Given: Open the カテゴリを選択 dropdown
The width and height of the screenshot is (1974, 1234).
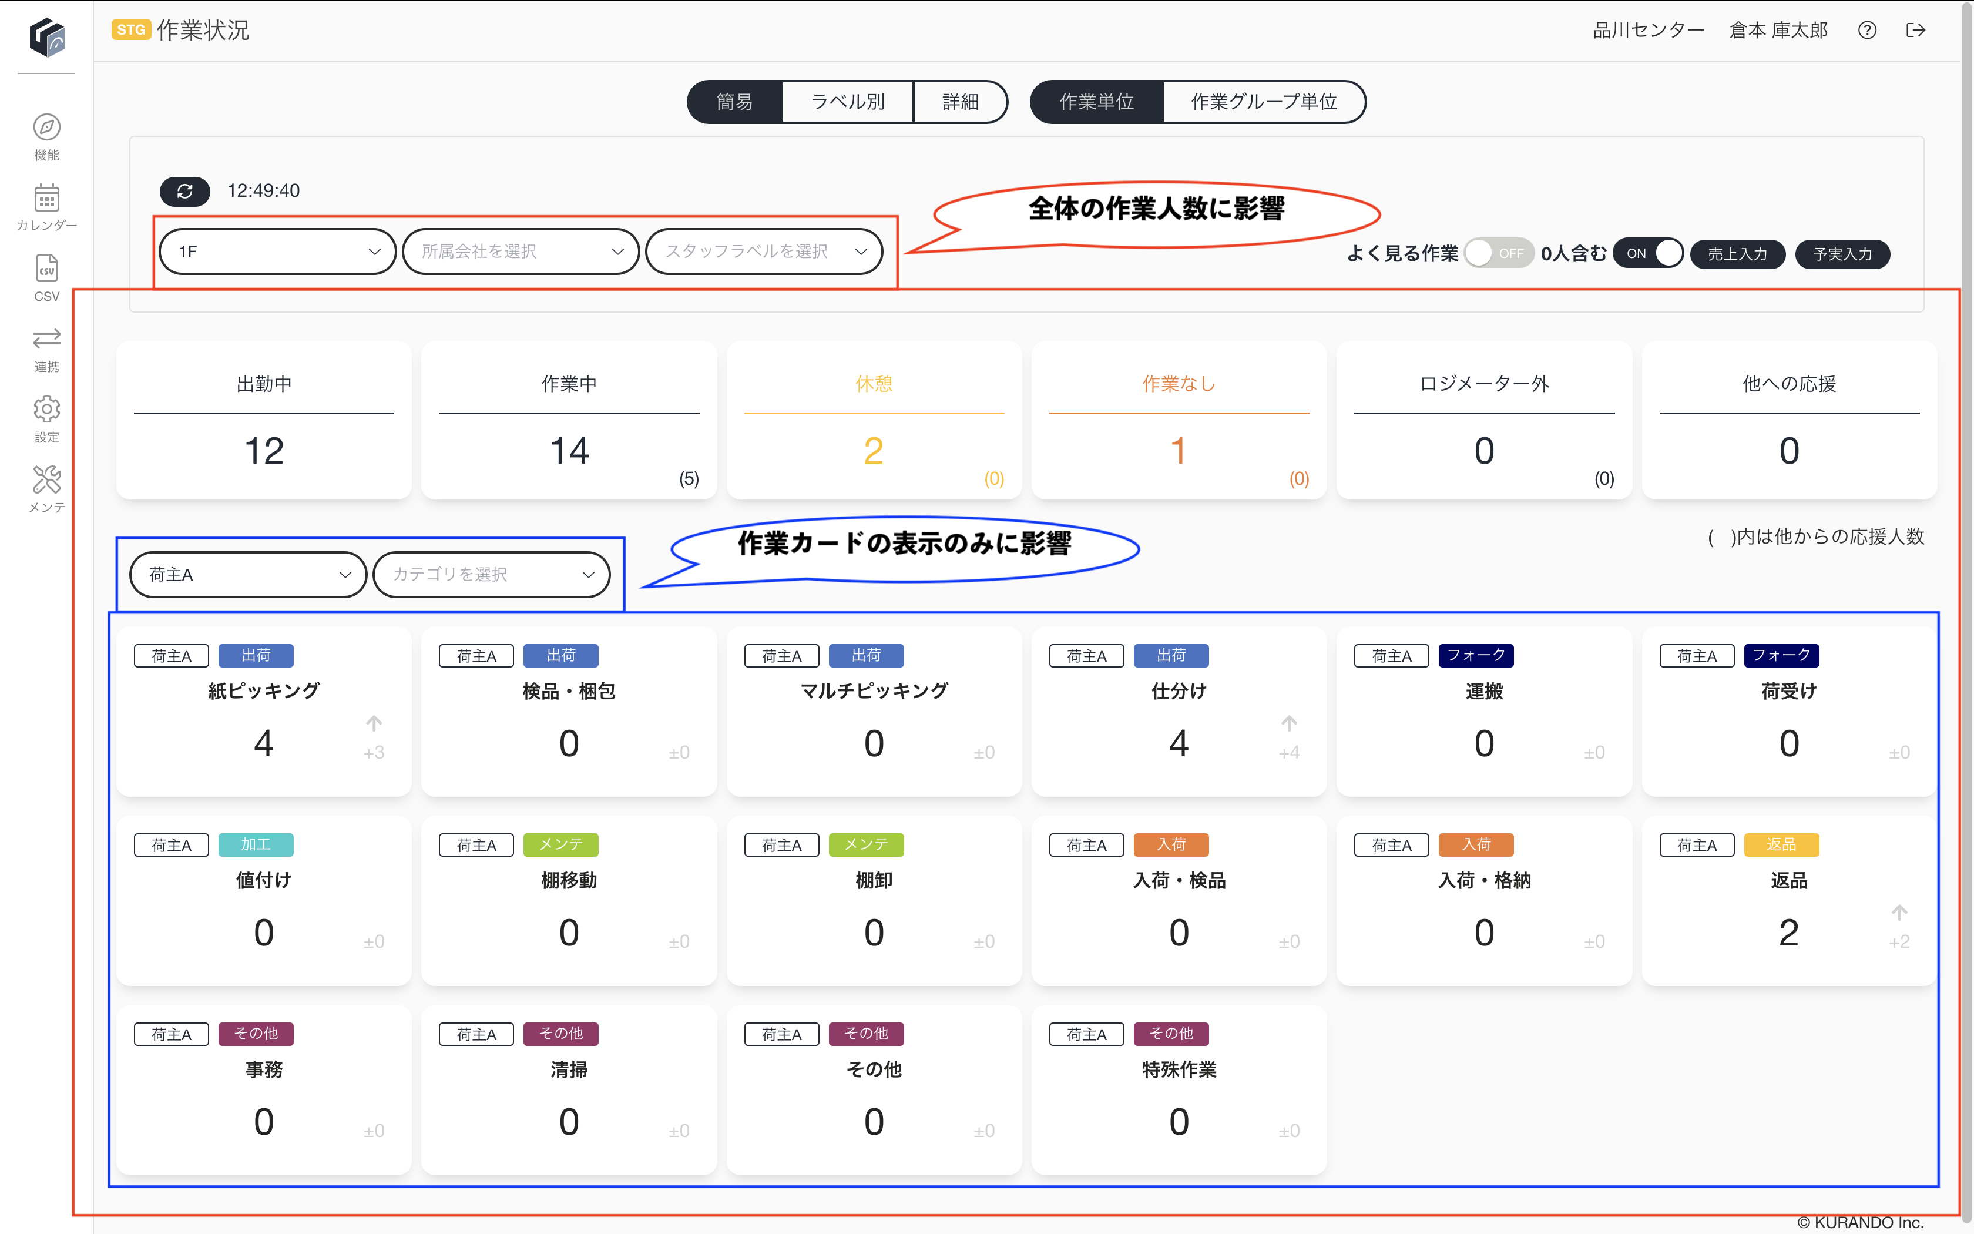Looking at the screenshot, I should click(491, 575).
